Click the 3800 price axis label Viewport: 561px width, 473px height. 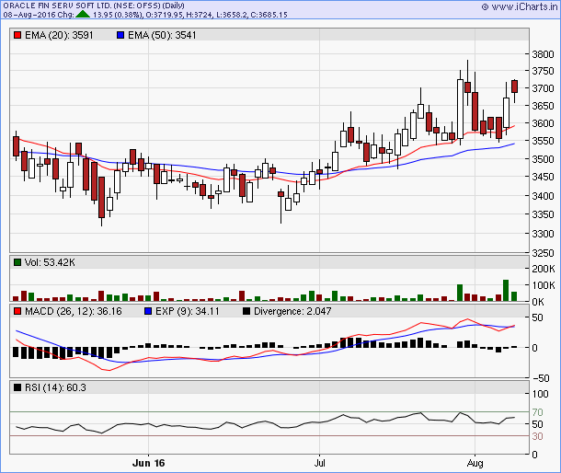click(543, 54)
